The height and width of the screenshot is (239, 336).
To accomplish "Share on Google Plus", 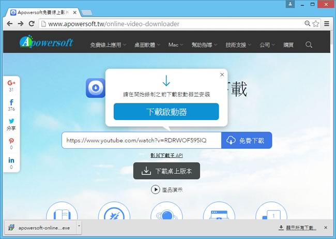I will point(11,85).
